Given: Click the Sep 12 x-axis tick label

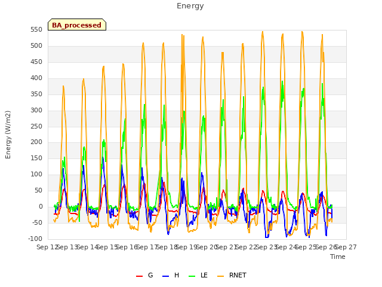Looking at the screenshot, I should (47, 247).
